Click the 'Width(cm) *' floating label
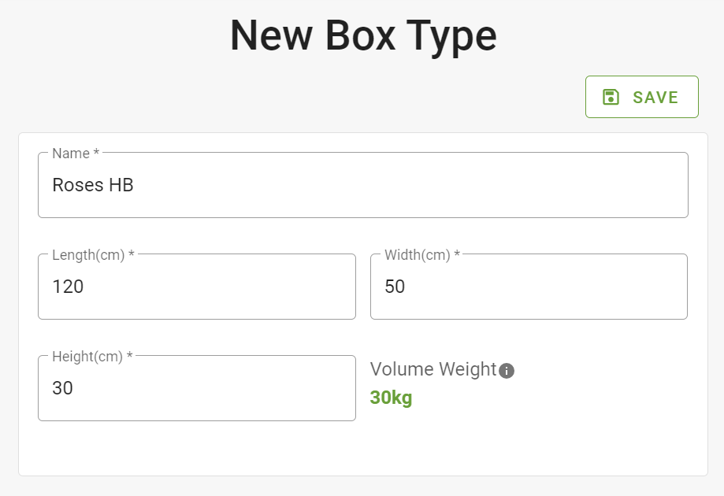 (x=422, y=255)
